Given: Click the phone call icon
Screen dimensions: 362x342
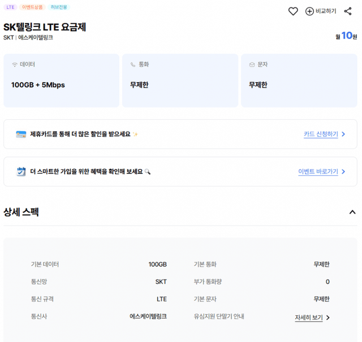Looking at the screenshot, I should pos(133,65).
